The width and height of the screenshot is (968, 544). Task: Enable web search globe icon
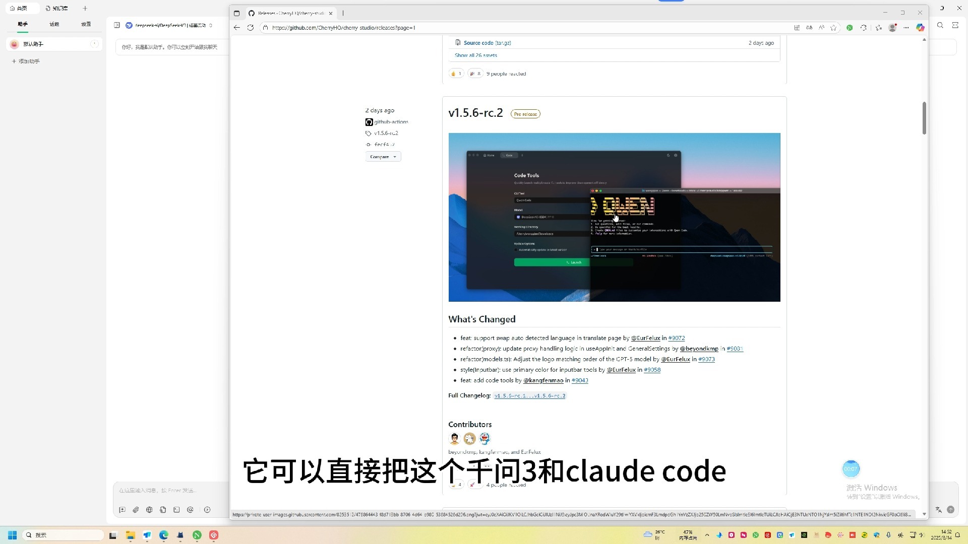[x=149, y=510]
